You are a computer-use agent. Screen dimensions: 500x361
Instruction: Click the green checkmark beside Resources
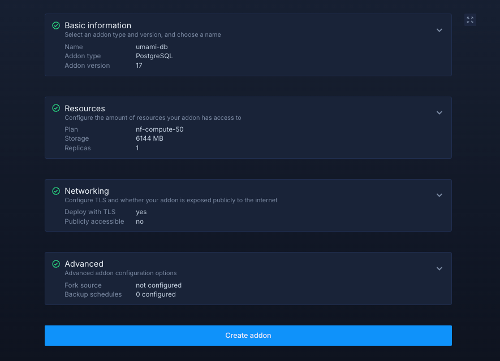[56, 108]
